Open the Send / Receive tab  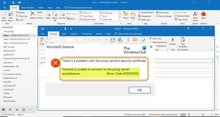[x=28, y=8]
